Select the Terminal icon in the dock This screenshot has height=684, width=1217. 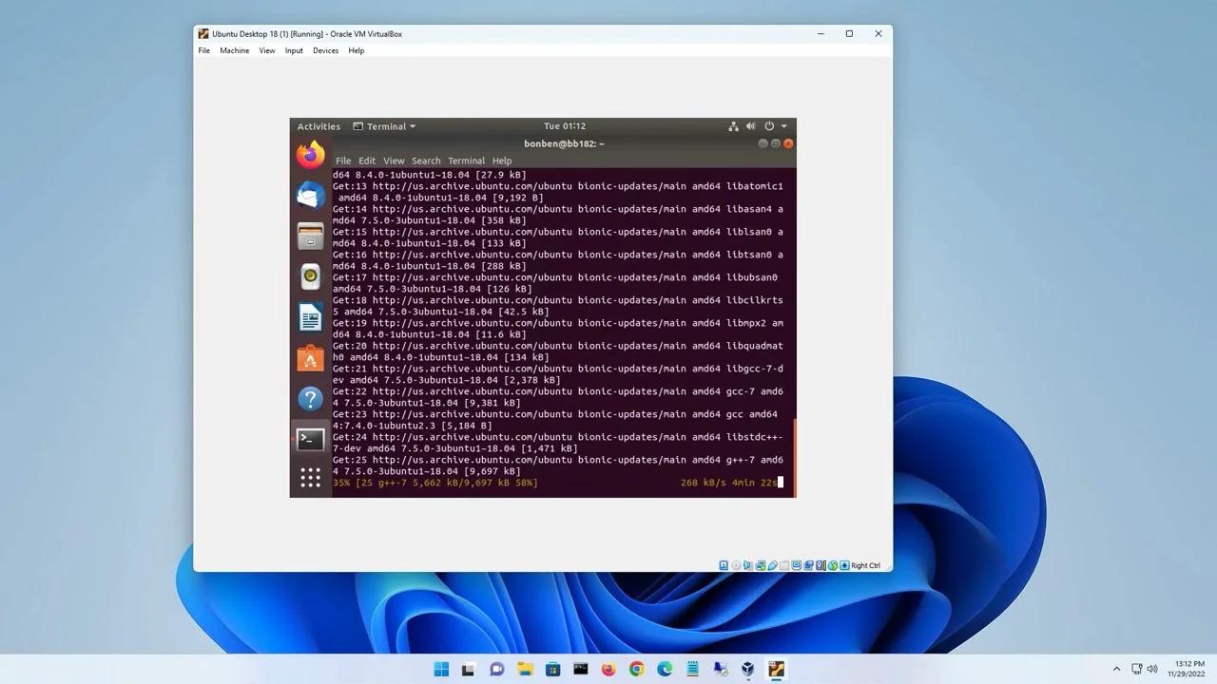pos(310,439)
